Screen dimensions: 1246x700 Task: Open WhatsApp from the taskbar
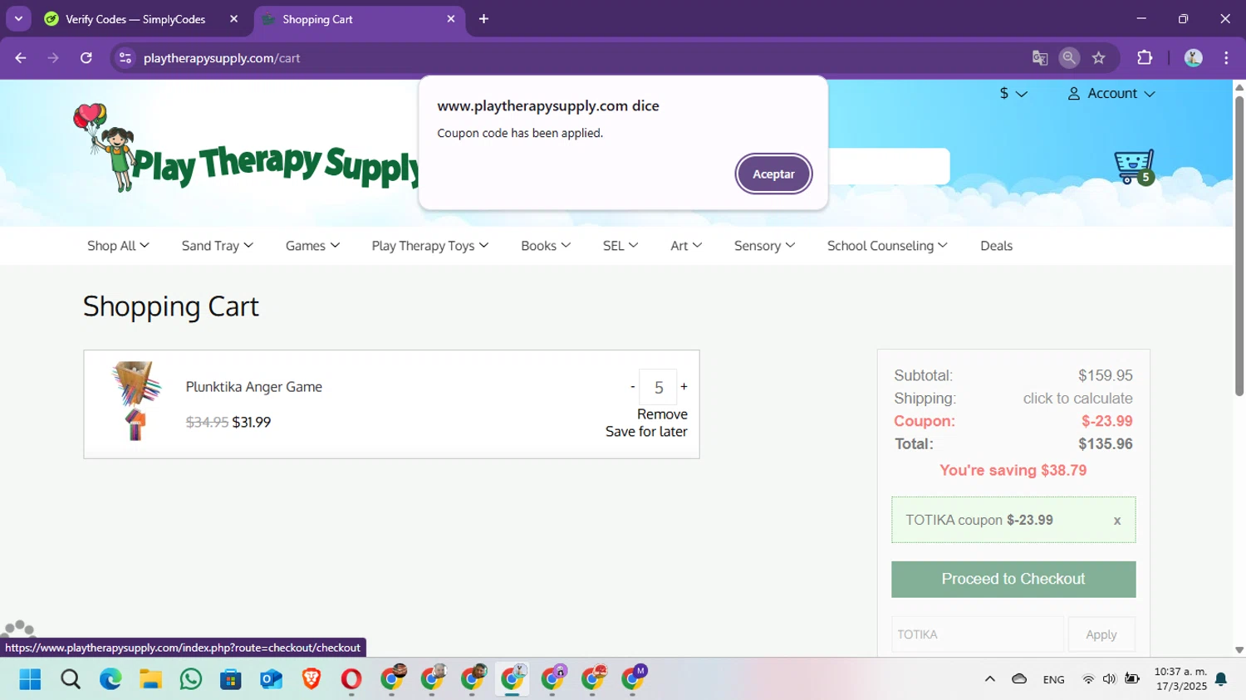[x=190, y=679]
